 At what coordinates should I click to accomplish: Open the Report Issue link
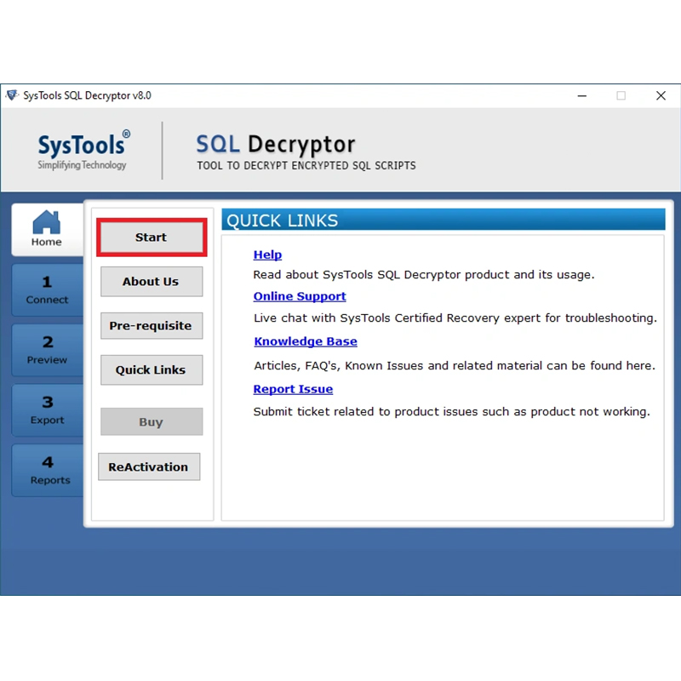[293, 389]
